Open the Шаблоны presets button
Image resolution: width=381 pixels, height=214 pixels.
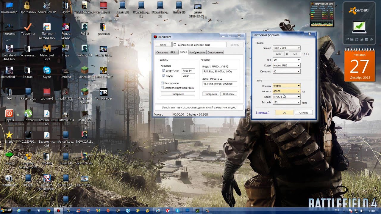point(229,94)
